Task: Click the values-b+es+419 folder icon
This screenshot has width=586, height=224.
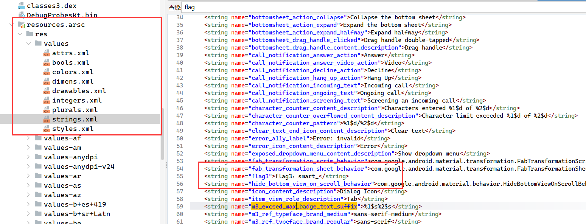Action: coord(38,204)
